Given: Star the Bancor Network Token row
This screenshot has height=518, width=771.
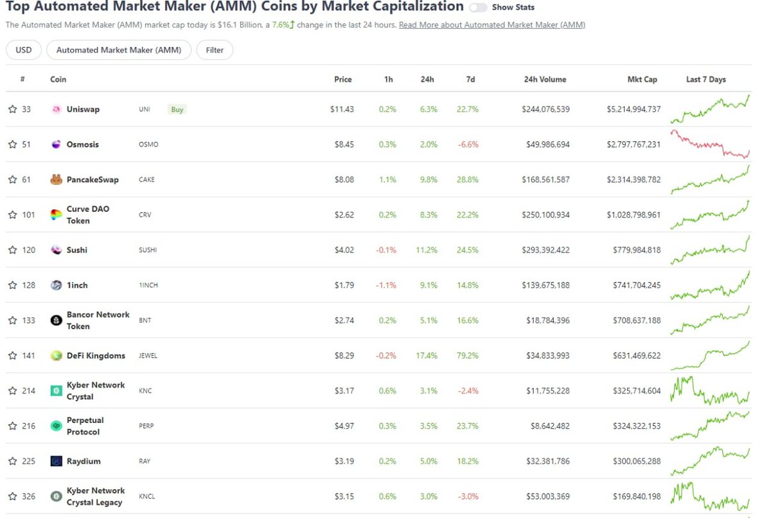Looking at the screenshot, I should point(12,320).
